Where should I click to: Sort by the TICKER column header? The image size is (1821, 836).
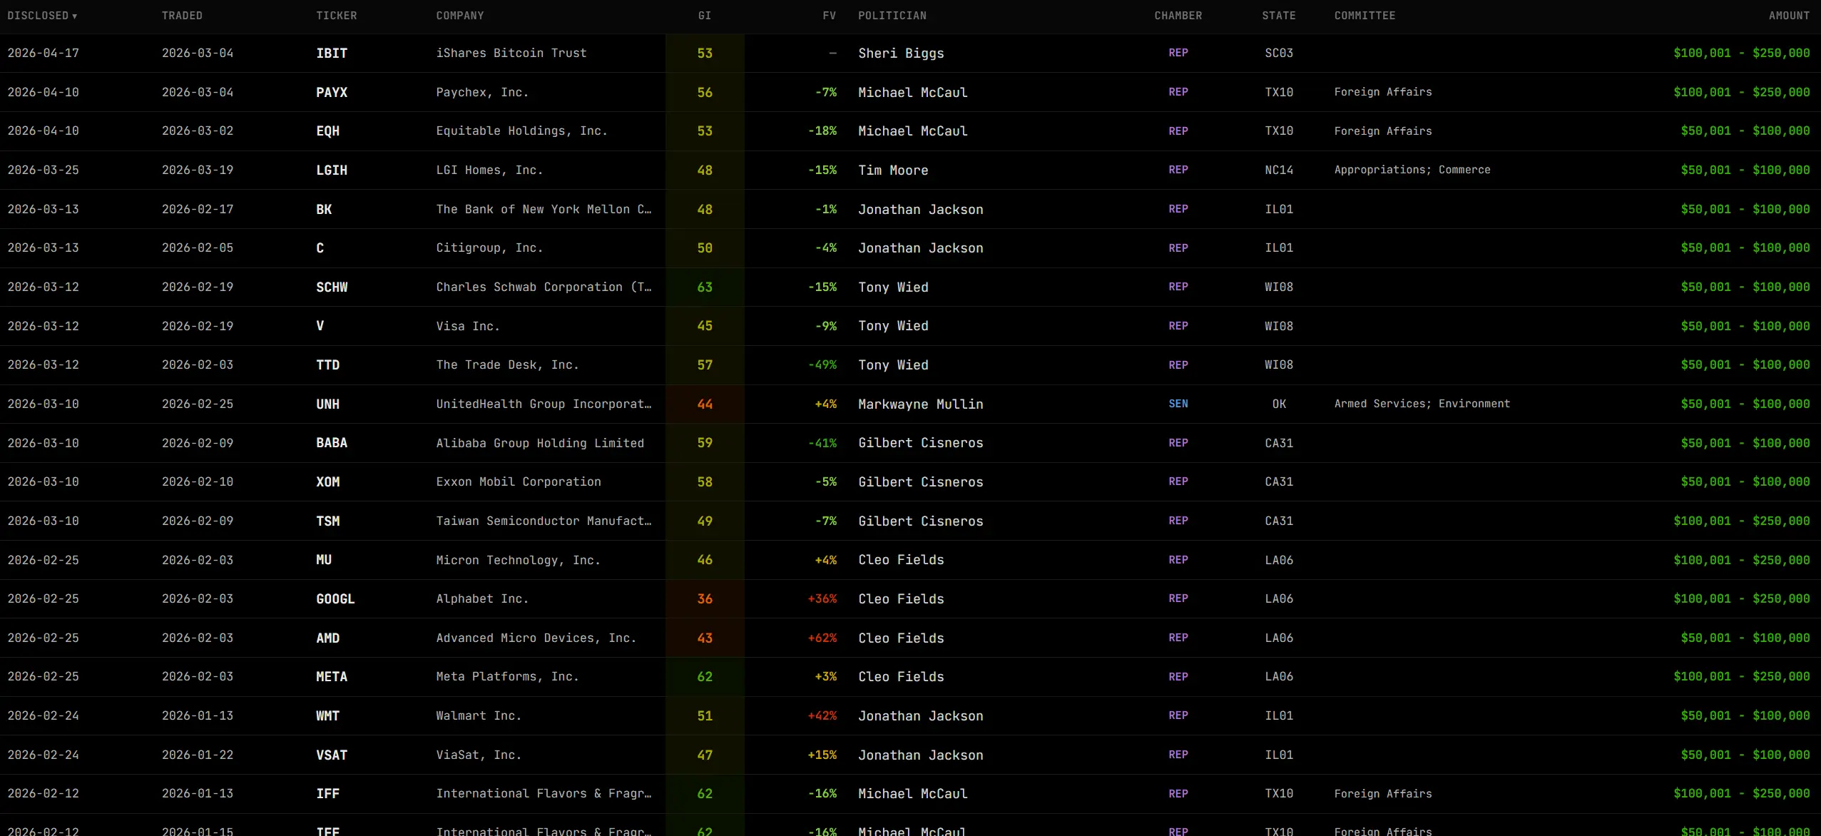[x=337, y=16]
